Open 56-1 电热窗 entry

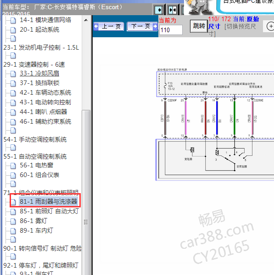(36, 165)
